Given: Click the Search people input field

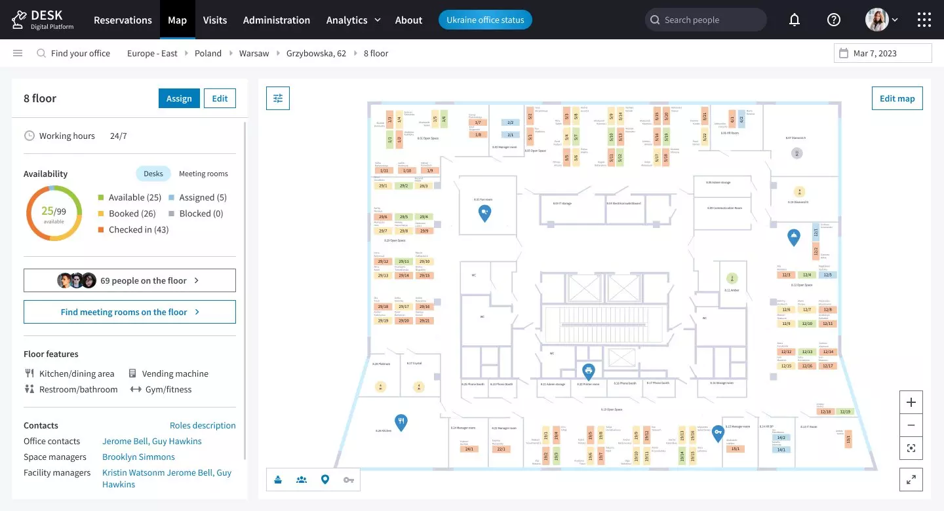Looking at the screenshot, I should (x=705, y=20).
